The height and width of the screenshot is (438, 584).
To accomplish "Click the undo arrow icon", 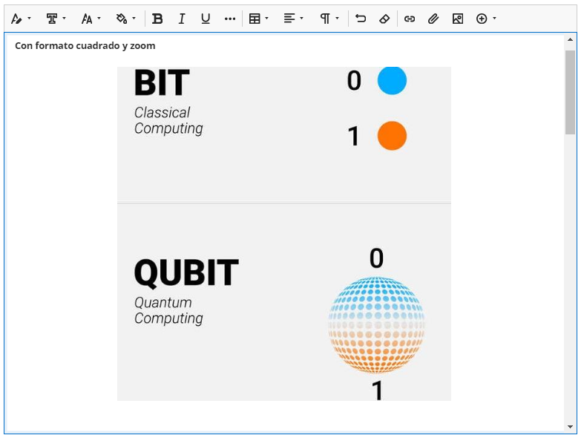I will coord(361,19).
